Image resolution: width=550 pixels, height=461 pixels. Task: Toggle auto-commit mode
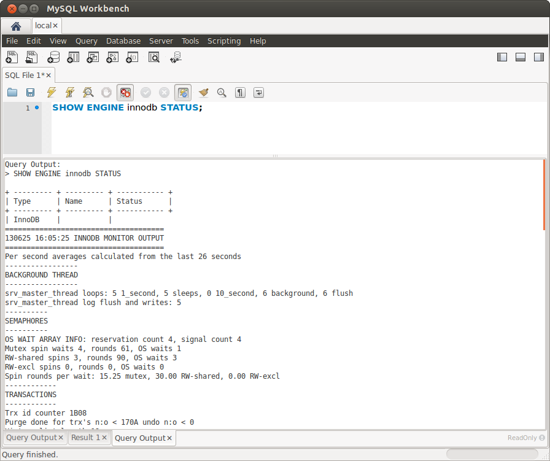[x=182, y=92]
